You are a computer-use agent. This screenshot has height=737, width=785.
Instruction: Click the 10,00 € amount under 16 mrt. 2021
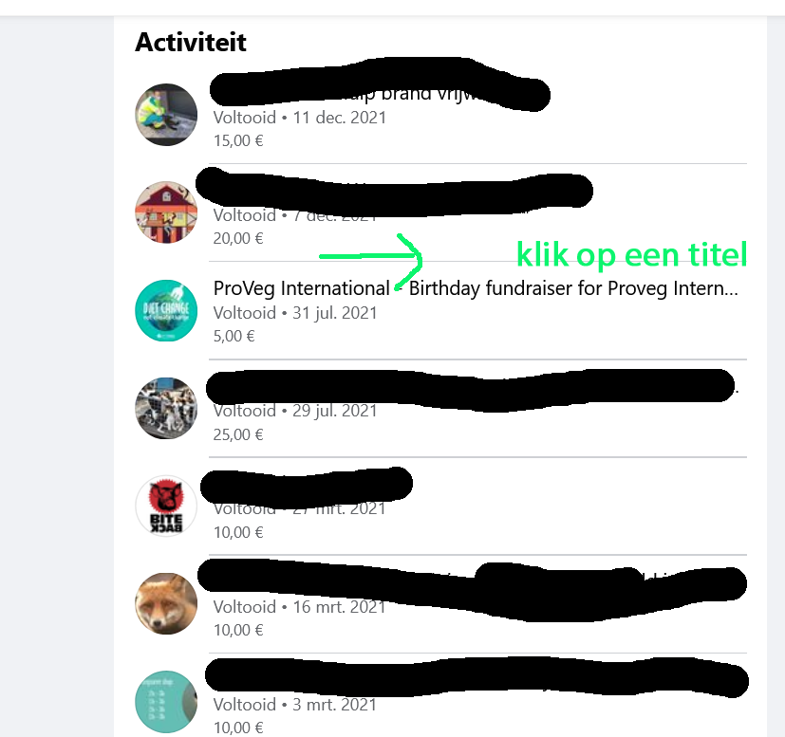[238, 630]
